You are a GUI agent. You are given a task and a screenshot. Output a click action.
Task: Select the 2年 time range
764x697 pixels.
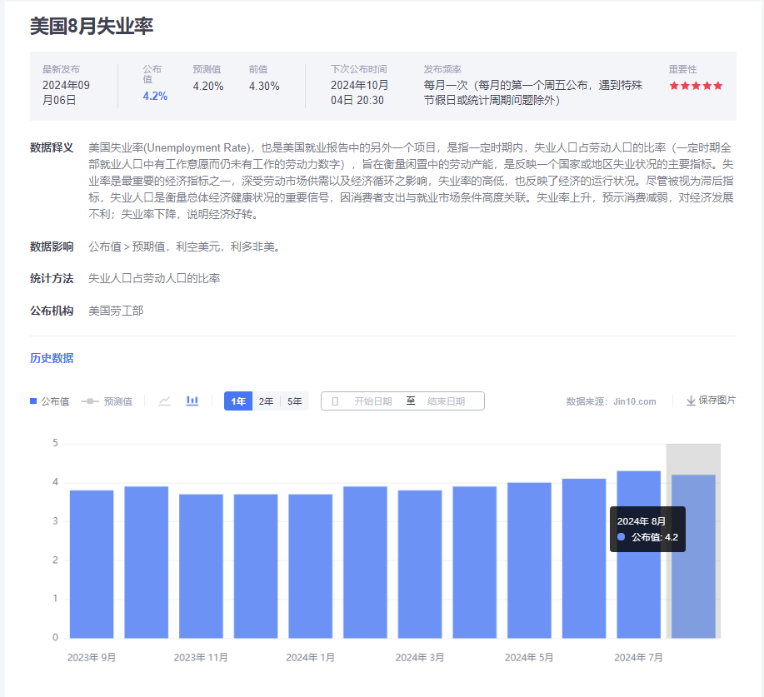tap(266, 401)
